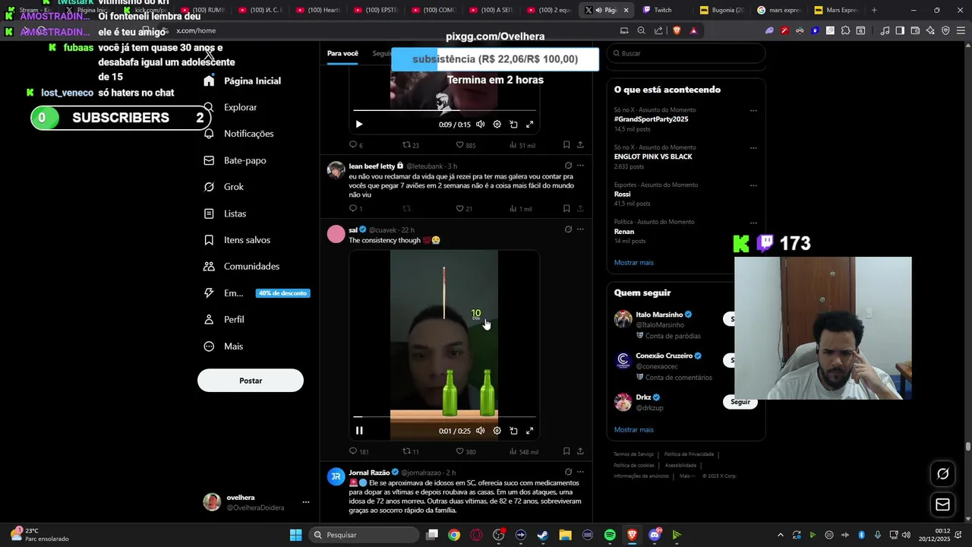Mute sal's video with speaker icon
Viewport: 972px width, 547px height.
click(480, 431)
